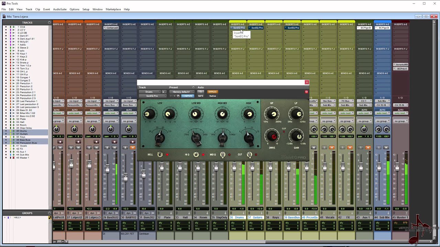Select the ALL group in Groups list
The height and width of the screenshot is (247, 440).
coord(17,217)
